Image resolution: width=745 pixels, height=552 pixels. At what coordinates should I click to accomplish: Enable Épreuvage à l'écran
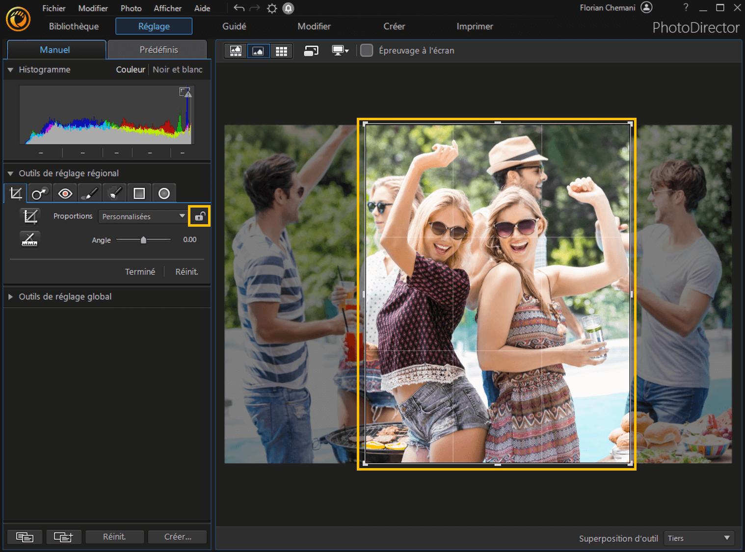tap(366, 50)
